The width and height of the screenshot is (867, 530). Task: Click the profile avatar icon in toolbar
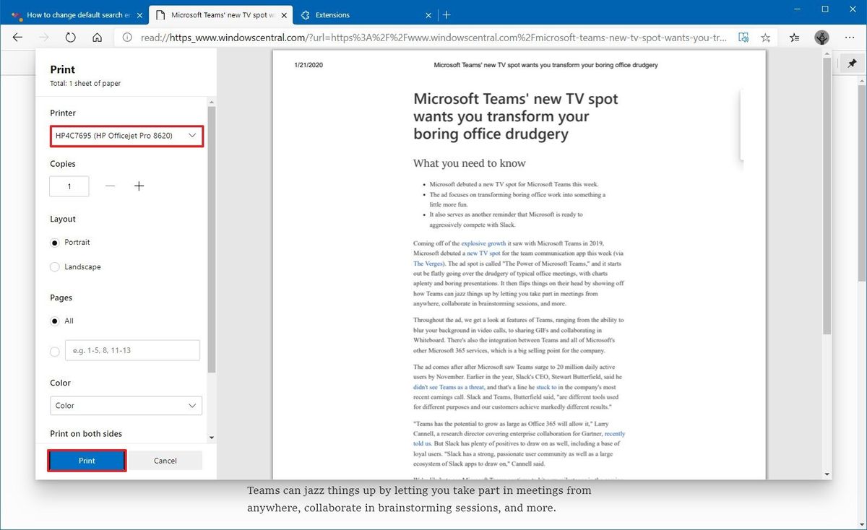click(x=821, y=37)
